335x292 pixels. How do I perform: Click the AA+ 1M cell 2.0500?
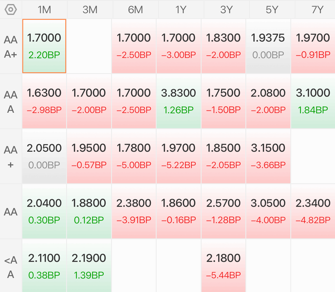[x=44, y=156]
